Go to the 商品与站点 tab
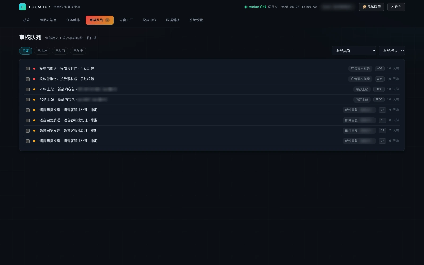This screenshot has height=265, width=424. coord(48,20)
